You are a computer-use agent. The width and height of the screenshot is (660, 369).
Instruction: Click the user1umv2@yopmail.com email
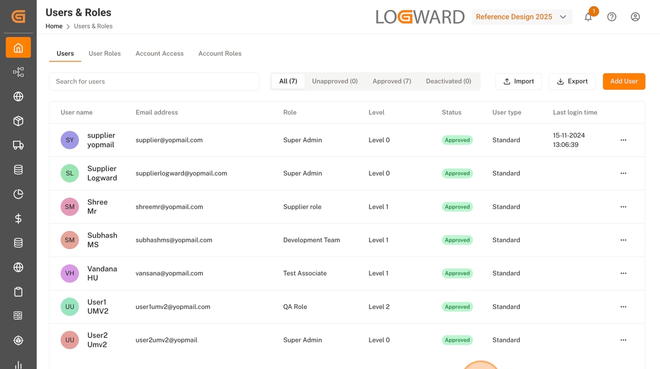click(x=173, y=307)
